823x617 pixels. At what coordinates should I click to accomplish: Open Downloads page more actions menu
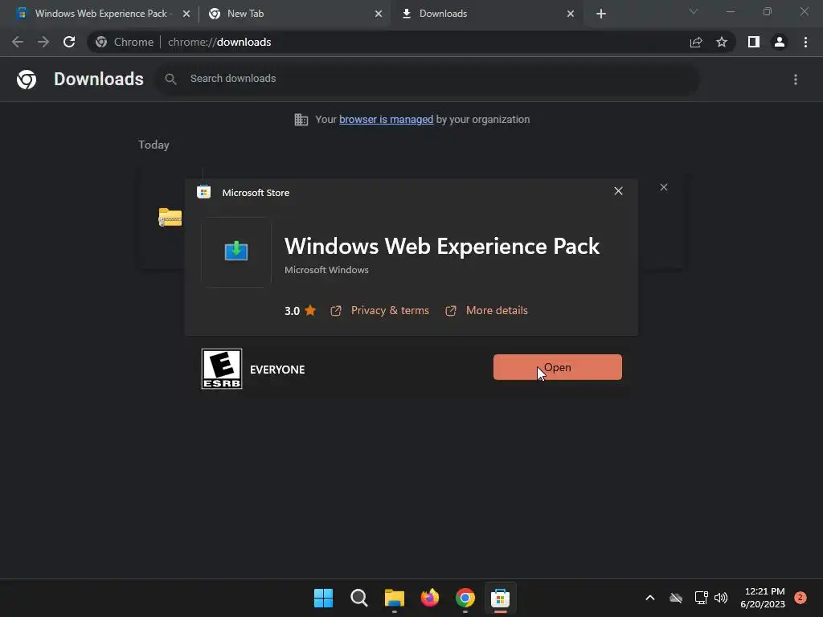tap(796, 80)
